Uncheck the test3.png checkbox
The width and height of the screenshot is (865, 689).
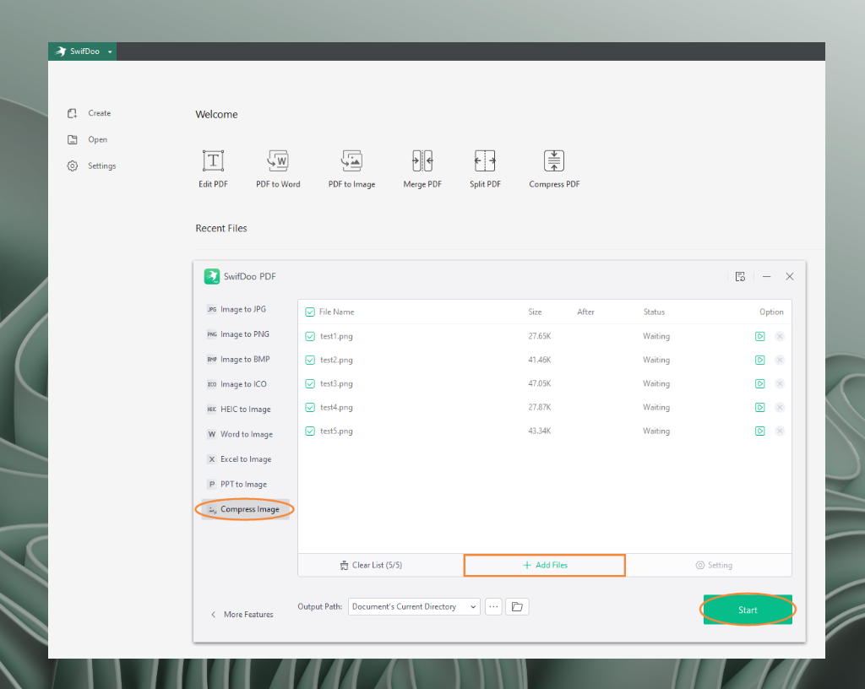tap(310, 383)
